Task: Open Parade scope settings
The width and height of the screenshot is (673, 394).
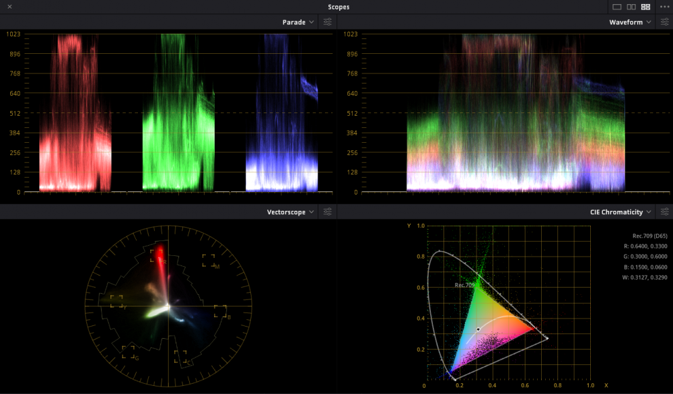Action: [327, 22]
